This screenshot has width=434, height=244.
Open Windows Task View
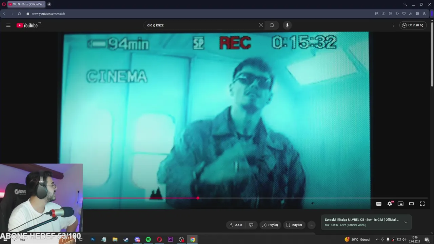click(x=81, y=240)
